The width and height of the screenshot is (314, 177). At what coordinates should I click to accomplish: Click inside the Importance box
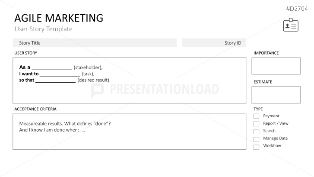tap(276, 66)
